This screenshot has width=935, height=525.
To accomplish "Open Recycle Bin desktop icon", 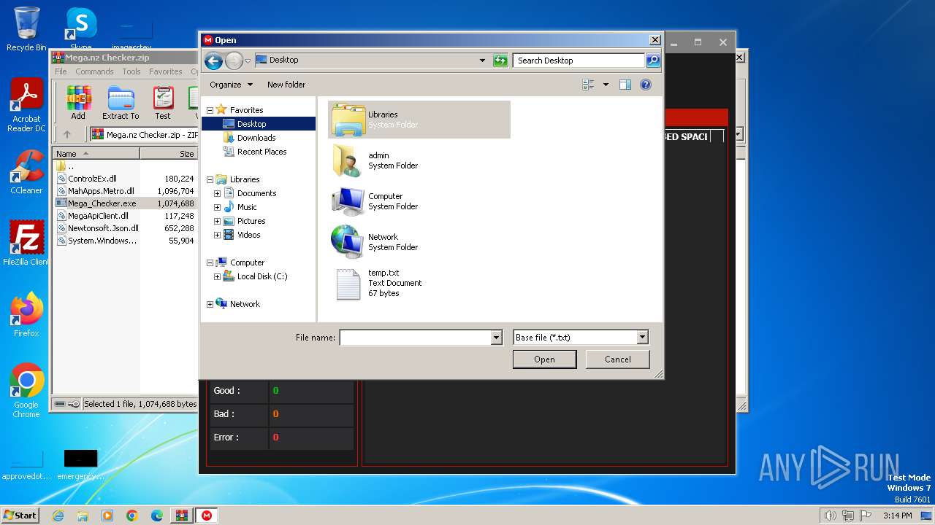I will [26, 29].
